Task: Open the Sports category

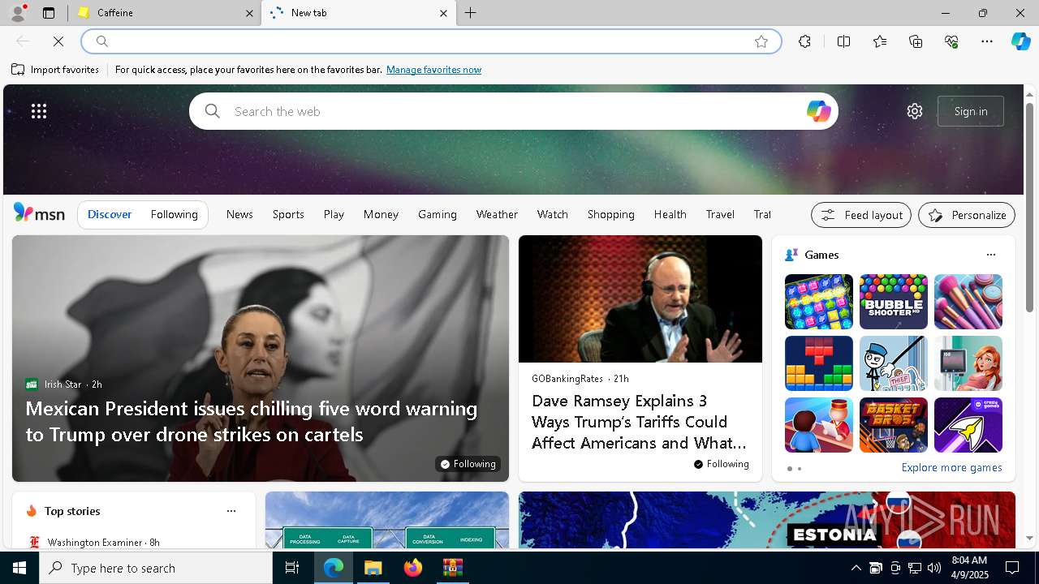Action: pyautogui.click(x=288, y=214)
